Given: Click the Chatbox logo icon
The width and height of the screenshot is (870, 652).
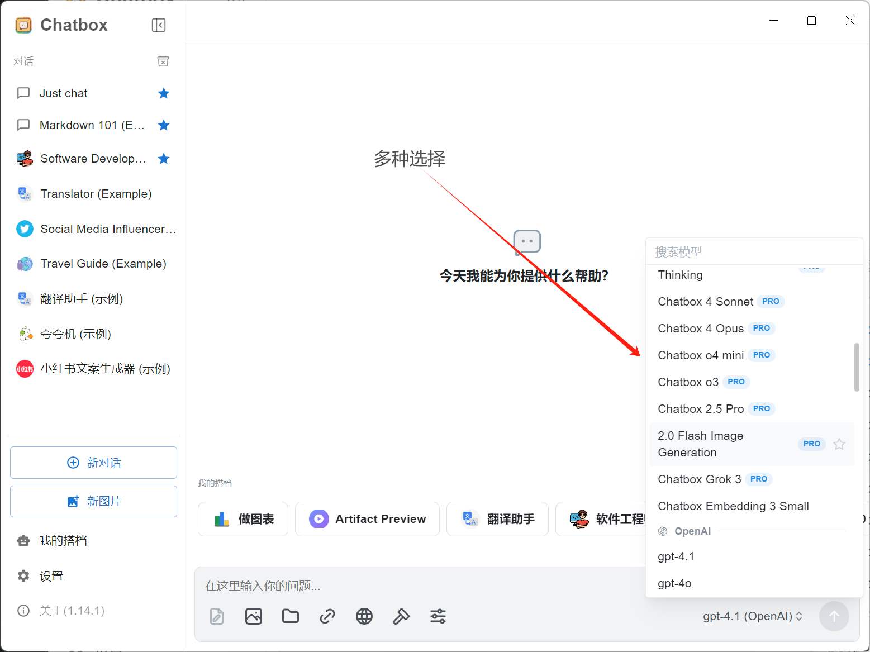Looking at the screenshot, I should [x=23, y=25].
